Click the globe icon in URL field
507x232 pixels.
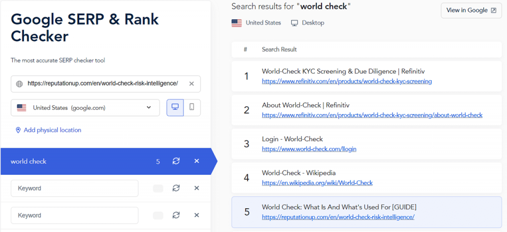tap(19, 84)
